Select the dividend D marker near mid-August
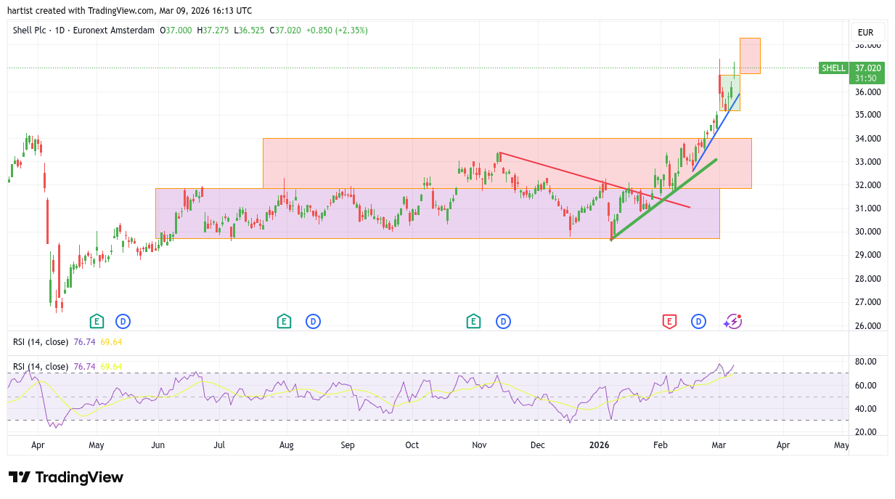 click(313, 321)
